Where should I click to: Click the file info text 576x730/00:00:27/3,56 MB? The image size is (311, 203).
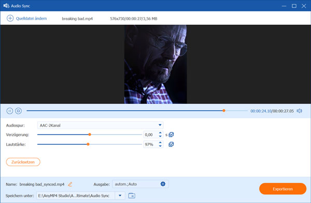pos(134,19)
